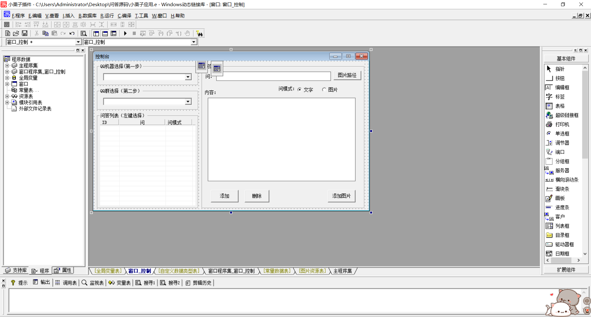The height and width of the screenshot is (317, 591).
Task: Click the 添加图片 button
Action: pos(341,196)
